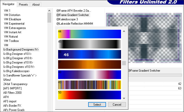The image size is (184, 112).
Task: Select @Frame Gradient Switcher filter
Action: click(x=73, y=15)
